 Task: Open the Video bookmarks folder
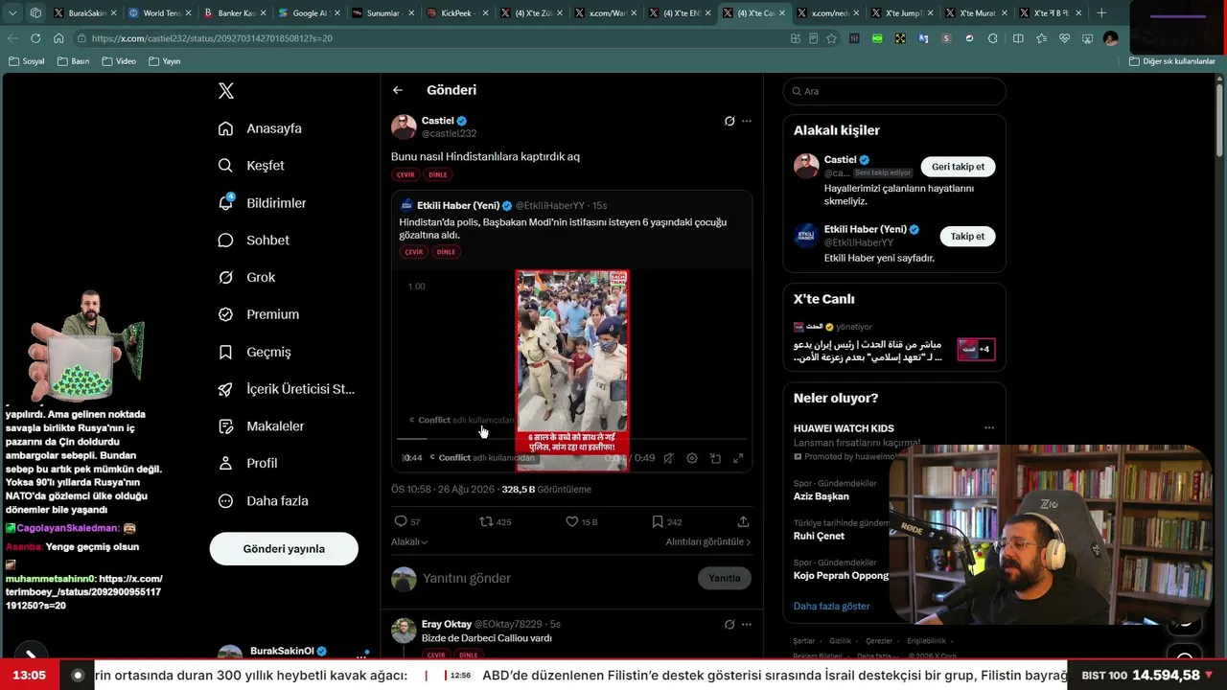tap(119, 61)
